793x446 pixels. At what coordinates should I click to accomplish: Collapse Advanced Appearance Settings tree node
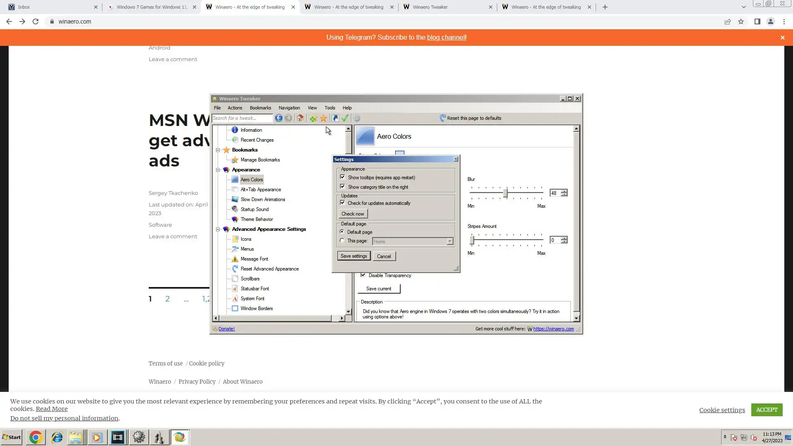click(218, 229)
